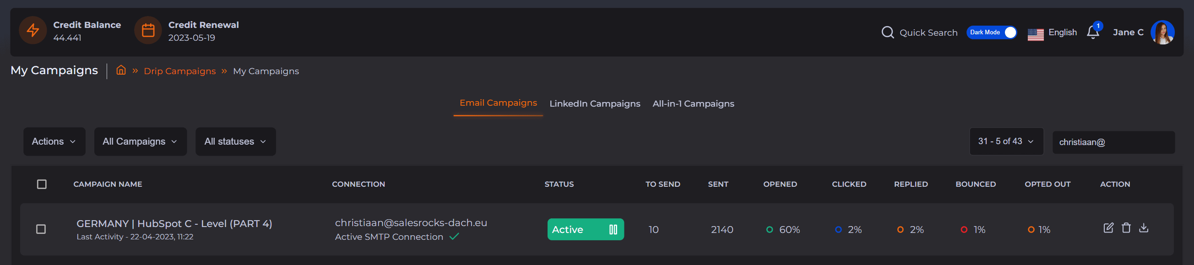Switch to LinkedIn Campaigns tab
This screenshot has width=1194, height=265.
tap(595, 104)
